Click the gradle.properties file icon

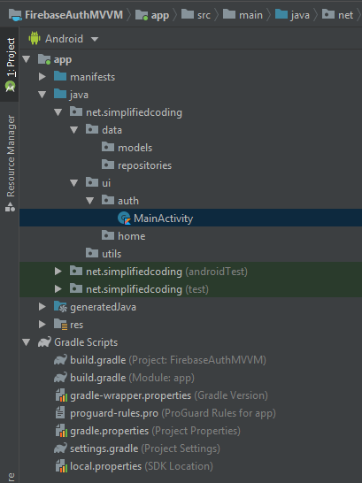[x=61, y=430]
